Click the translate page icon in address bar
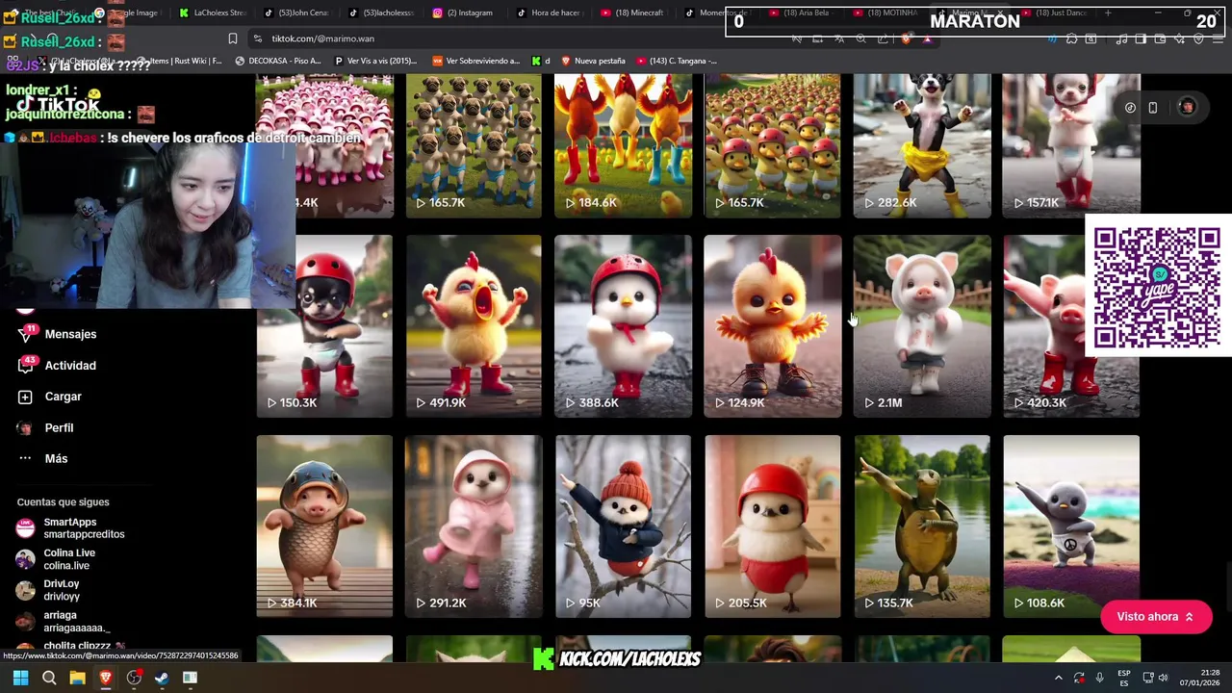1232x693 pixels. pyautogui.click(x=839, y=38)
